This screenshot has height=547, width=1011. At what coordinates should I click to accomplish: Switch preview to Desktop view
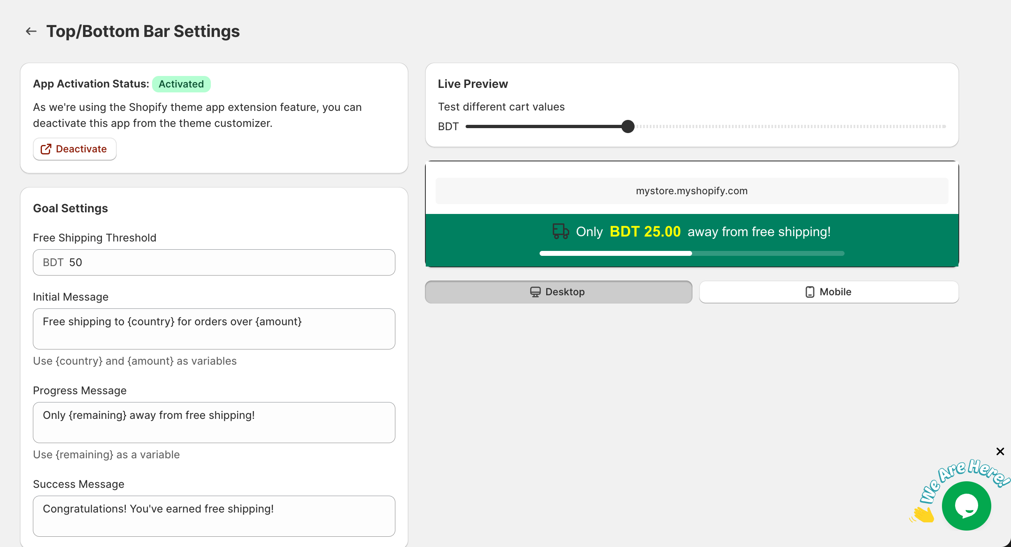pyautogui.click(x=559, y=292)
